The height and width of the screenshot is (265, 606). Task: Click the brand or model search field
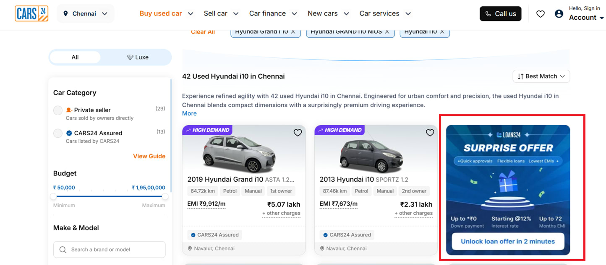click(x=109, y=250)
